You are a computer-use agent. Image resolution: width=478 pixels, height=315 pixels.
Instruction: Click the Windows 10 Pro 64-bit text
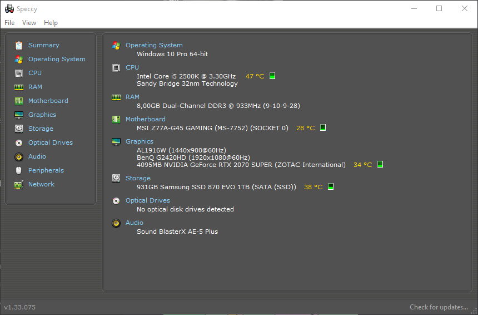pyautogui.click(x=172, y=54)
